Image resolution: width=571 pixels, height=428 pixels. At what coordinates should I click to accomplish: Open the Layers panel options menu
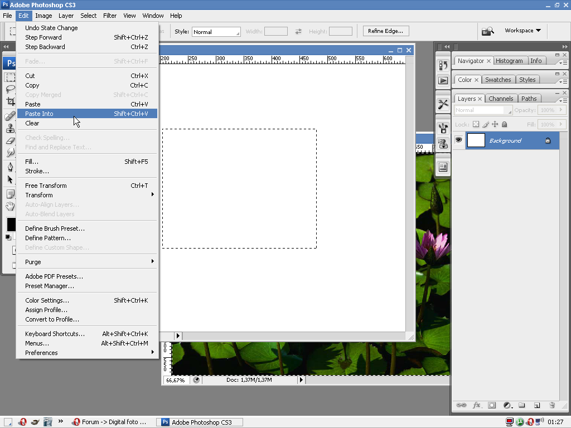[x=564, y=100]
